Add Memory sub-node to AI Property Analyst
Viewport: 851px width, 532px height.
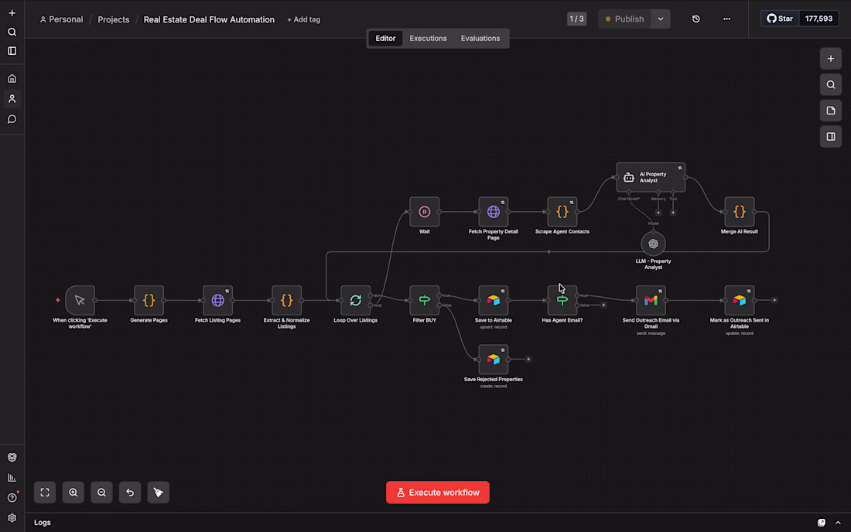tap(658, 213)
